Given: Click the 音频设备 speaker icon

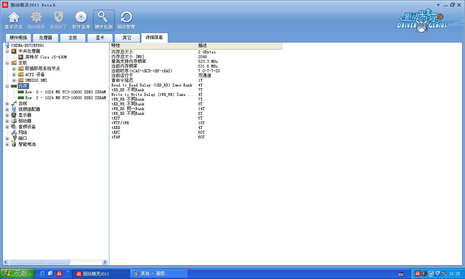Looking at the screenshot, I should [14, 127].
